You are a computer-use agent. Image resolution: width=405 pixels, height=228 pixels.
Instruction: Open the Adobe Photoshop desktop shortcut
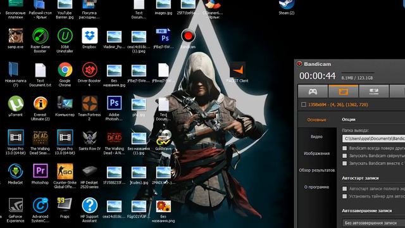(x=114, y=108)
